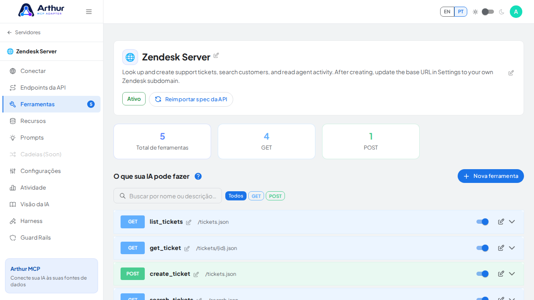Go to Recursos section
The width and height of the screenshot is (534, 300).
52,121
